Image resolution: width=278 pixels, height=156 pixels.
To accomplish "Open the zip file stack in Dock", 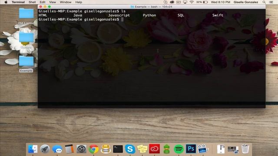I will coord(221,149).
